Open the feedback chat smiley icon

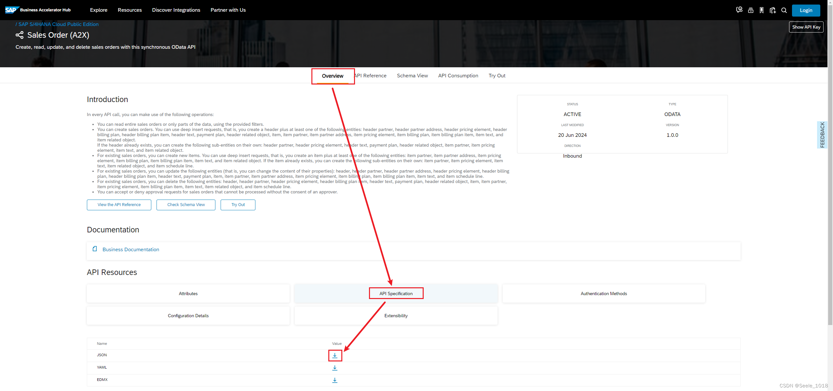739,10
